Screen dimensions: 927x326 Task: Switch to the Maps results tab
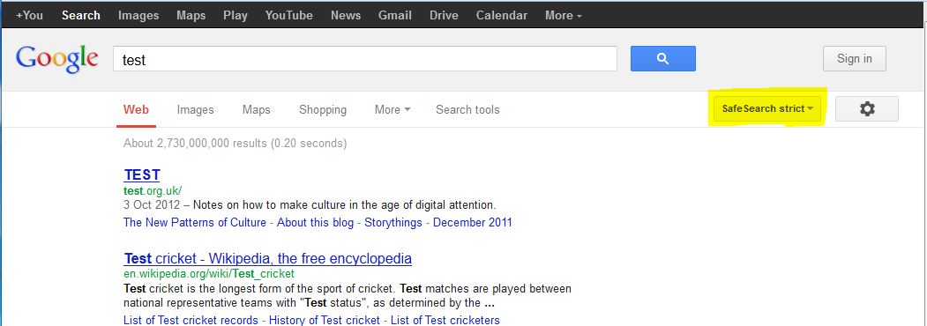point(256,110)
